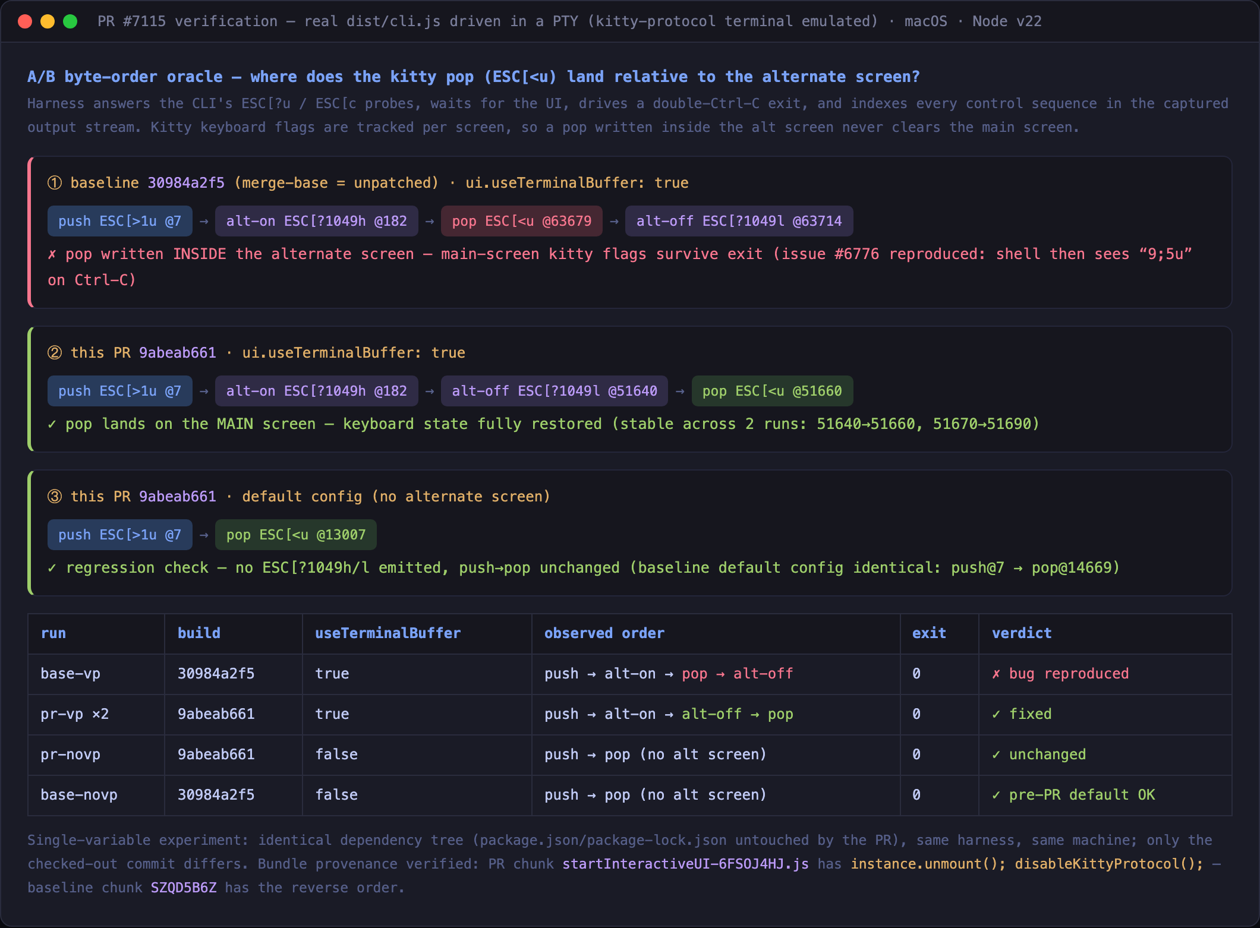Screen dimensions: 1260x928
Task: Click the red 'pop ESC[<u @63679' chip
Action: tap(522, 221)
